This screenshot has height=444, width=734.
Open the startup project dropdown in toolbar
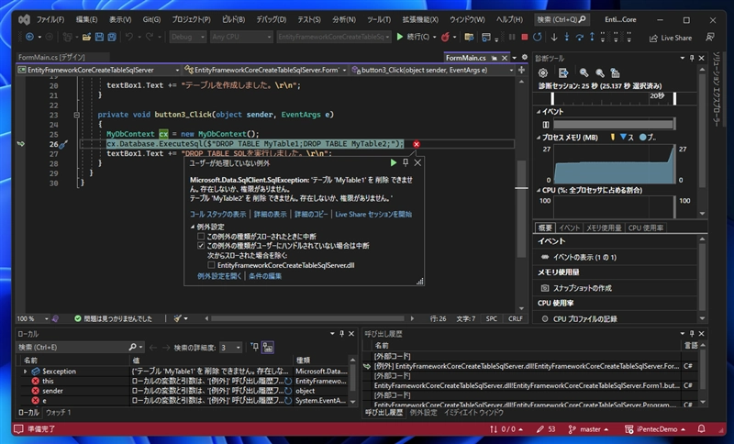(334, 37)
